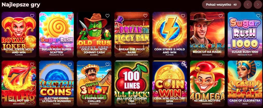Click heart icon on 3 Super Hot Chillies
Viewport: 263px width, 108px height.
click(107, 64)
